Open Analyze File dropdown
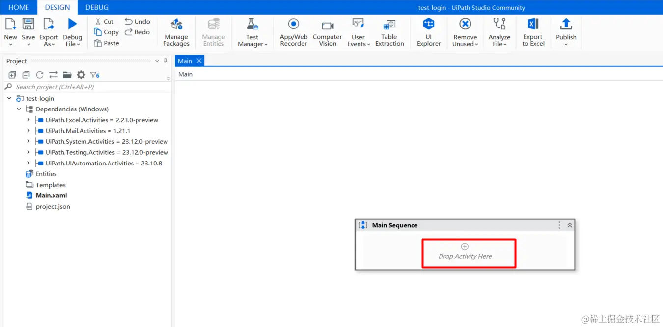This screenshot has height=327, width=663. [499, 32]
